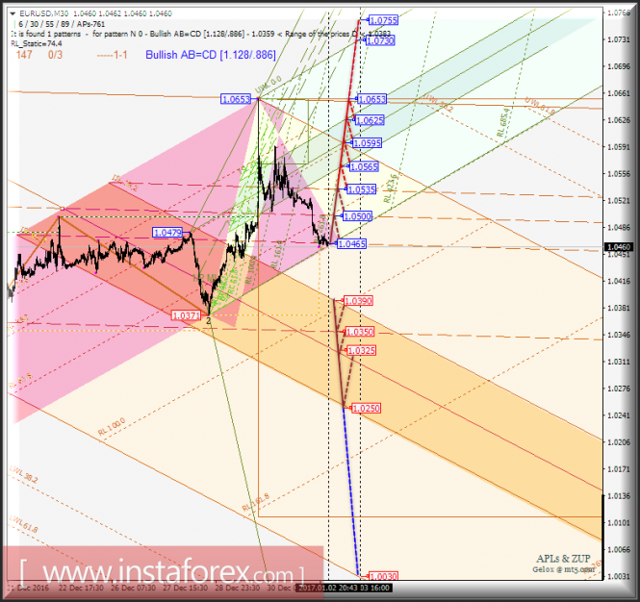Open the www.instaforex.com watermark link
The image size is (640, 602).
[x=162, y=572]
